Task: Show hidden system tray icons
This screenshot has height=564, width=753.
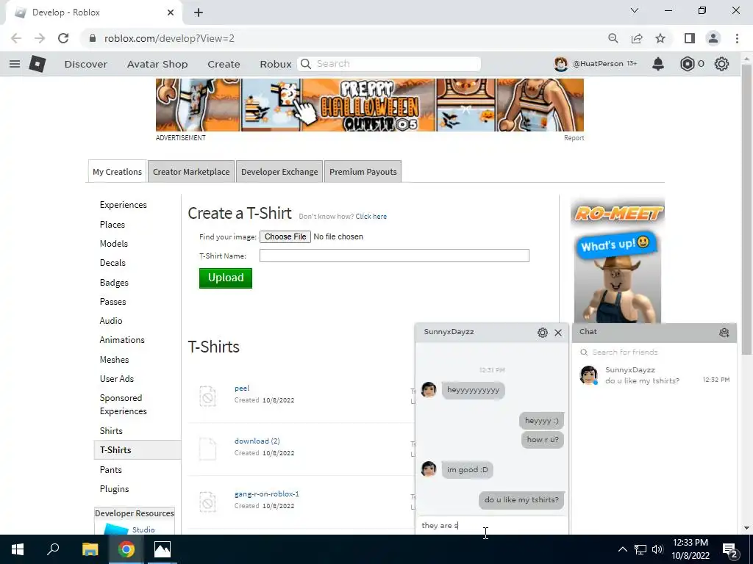Action: (x=622, y=549)
